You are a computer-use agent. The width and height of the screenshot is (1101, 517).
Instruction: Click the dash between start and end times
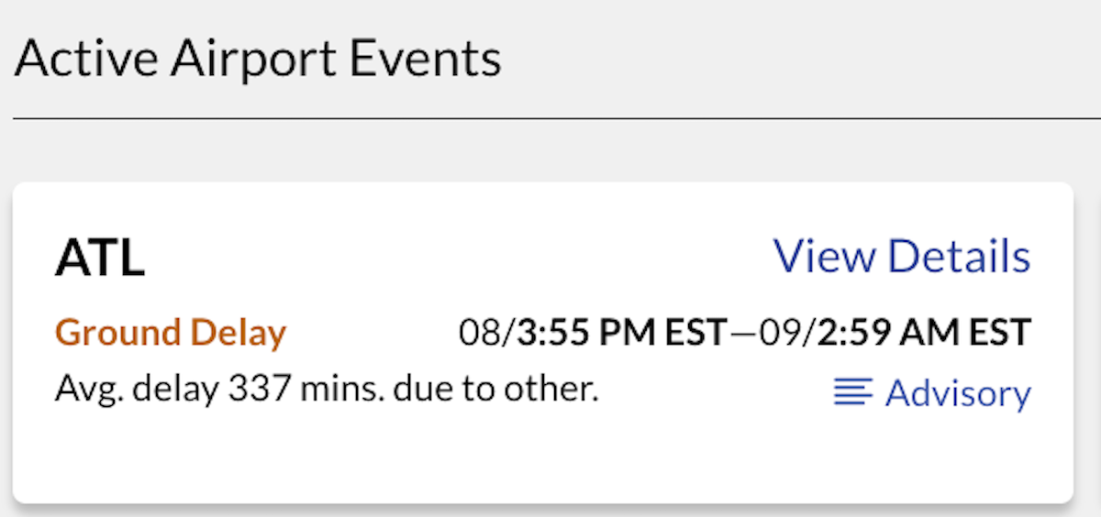pos(745,333)
